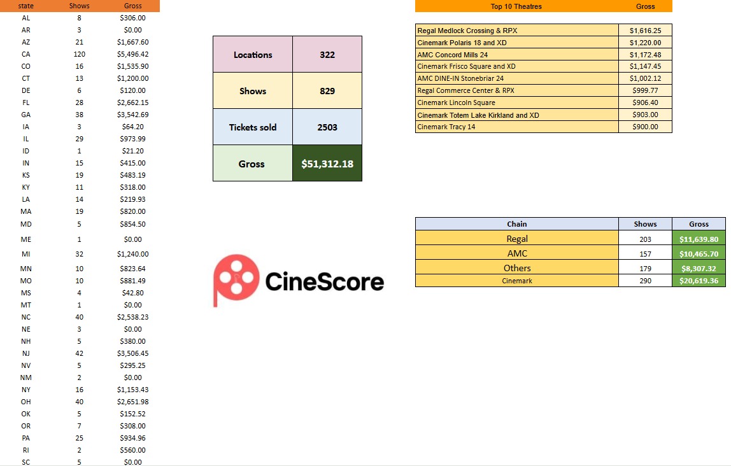Select the ID state cell
The image size is (731, 466).
[x=25, y=151]
